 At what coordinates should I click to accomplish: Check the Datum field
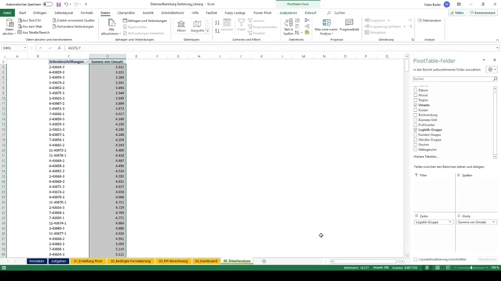tap(416, 90)
